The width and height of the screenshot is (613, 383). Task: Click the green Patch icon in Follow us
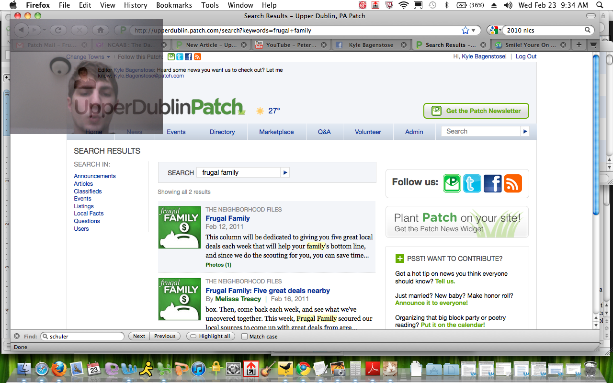pyautogui.click(x=452, y=183)
